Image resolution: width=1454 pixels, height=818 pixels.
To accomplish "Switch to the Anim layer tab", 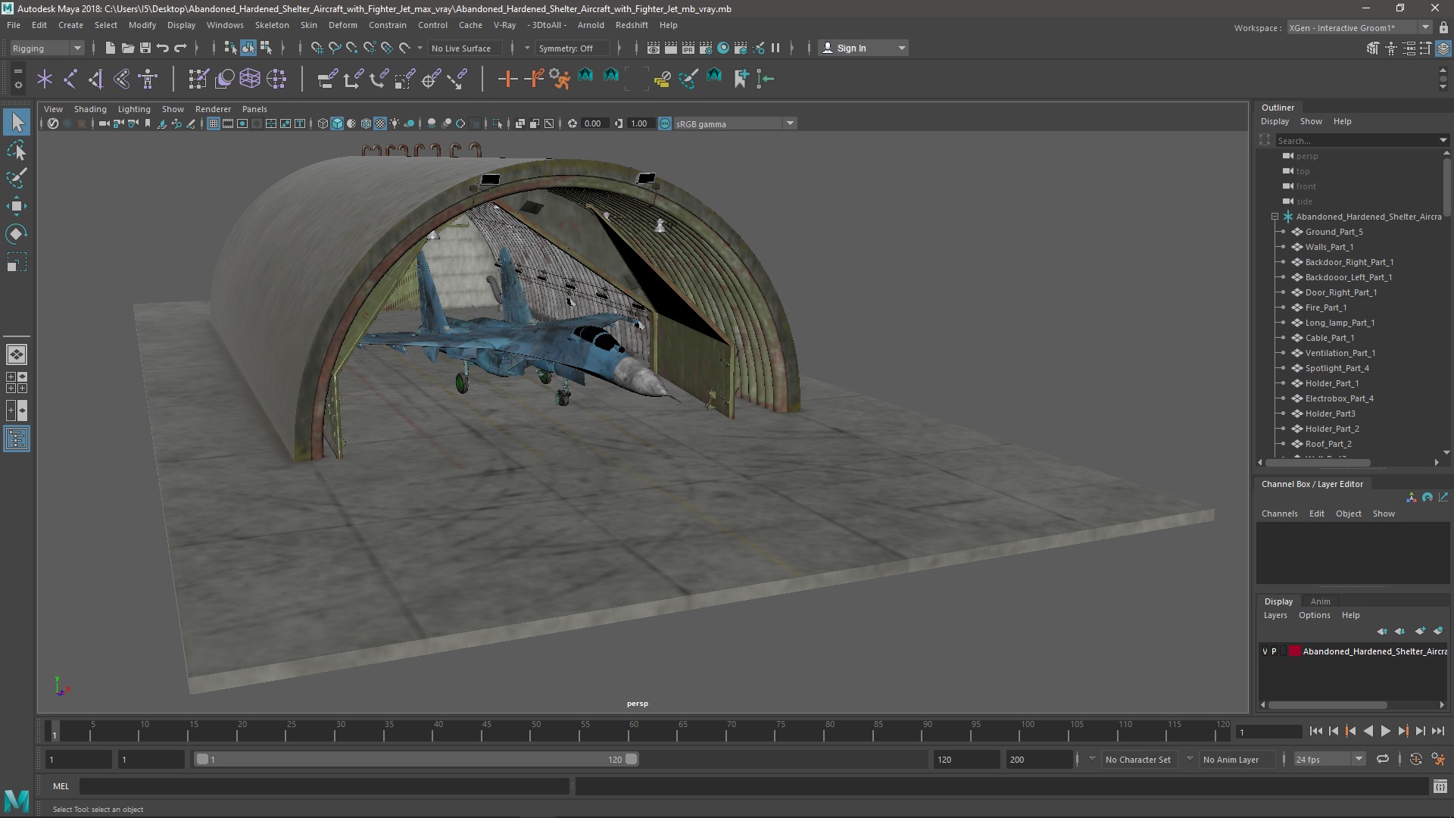I will tap(1321, 601).
